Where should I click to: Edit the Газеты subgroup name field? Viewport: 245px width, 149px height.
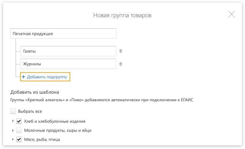[x=68, y=51]
